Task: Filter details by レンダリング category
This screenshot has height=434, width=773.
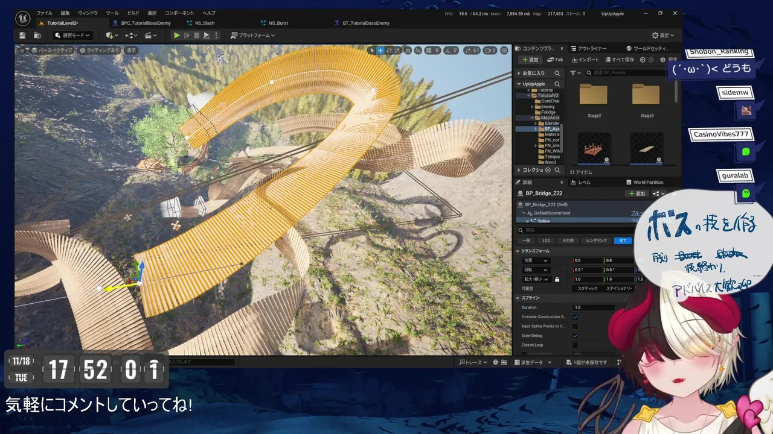Action: pos(596,241)
